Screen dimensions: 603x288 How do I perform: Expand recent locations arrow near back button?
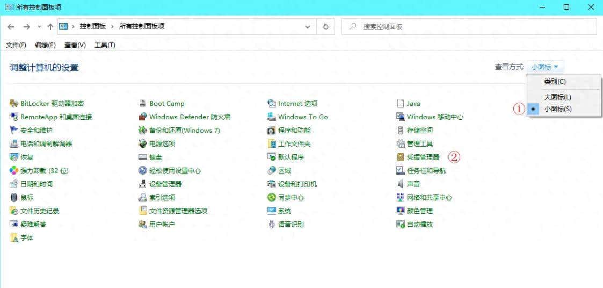click(39, 26)
